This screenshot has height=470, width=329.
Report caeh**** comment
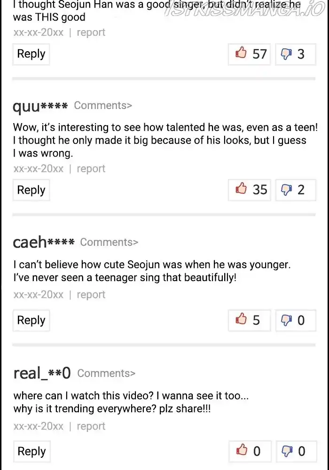pyautogui.click(x=91, y=295)
